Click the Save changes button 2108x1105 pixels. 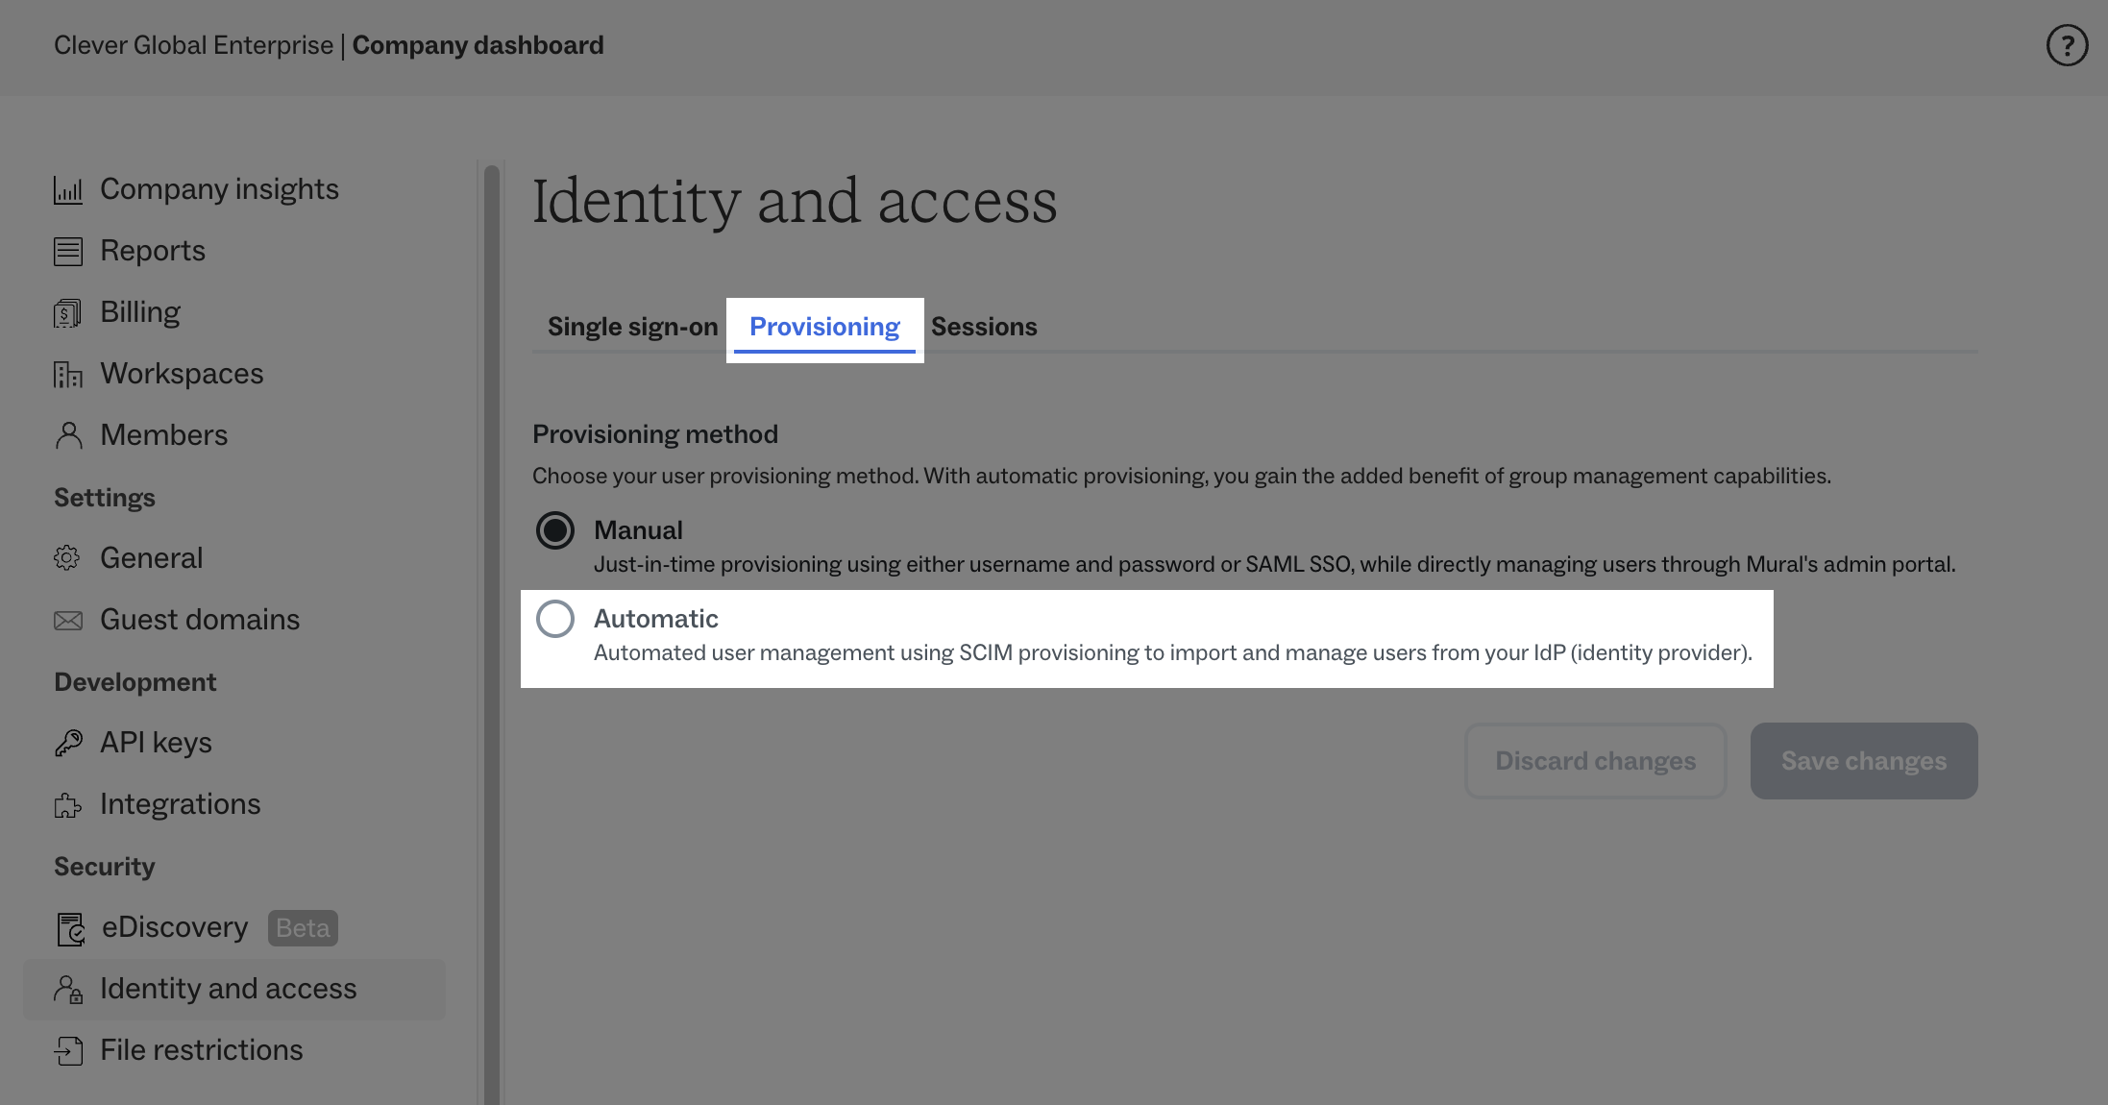1864,761
